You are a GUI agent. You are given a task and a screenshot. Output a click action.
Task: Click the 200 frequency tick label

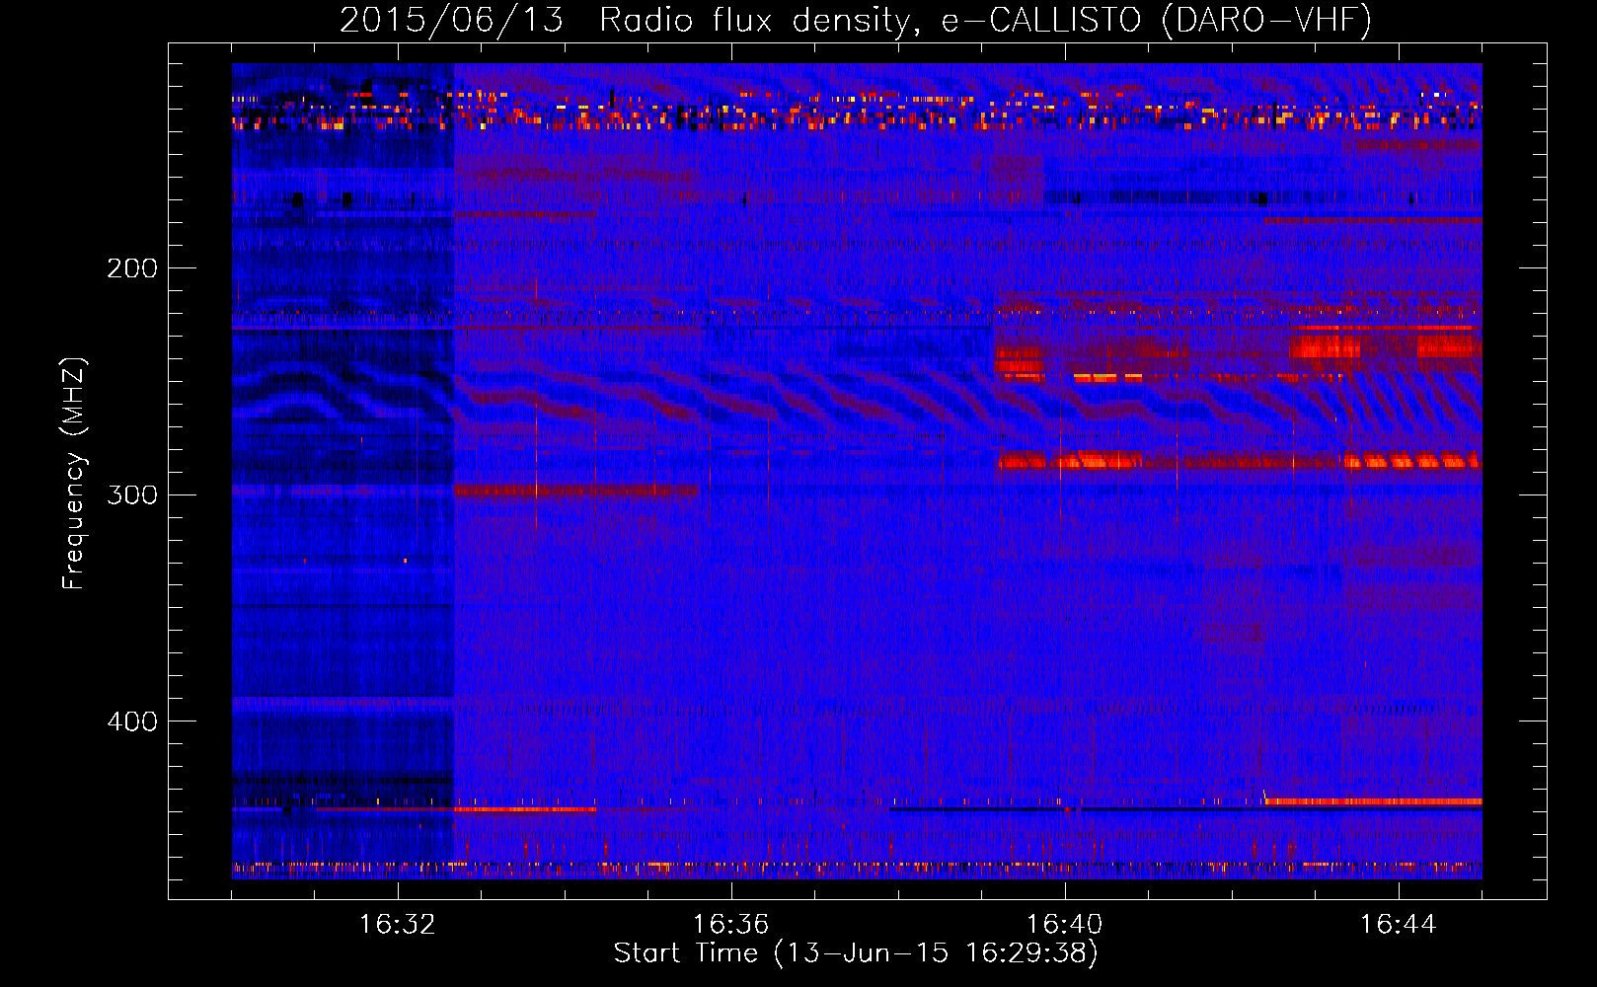(x=132, y=268)
